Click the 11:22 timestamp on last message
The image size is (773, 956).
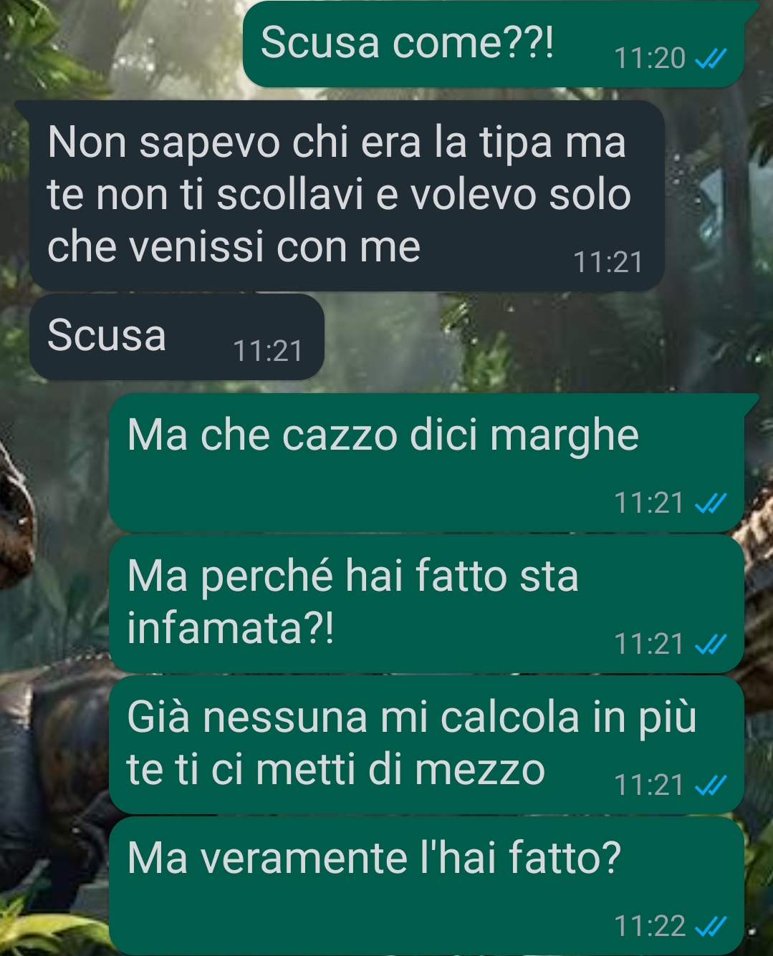(650, 927)
